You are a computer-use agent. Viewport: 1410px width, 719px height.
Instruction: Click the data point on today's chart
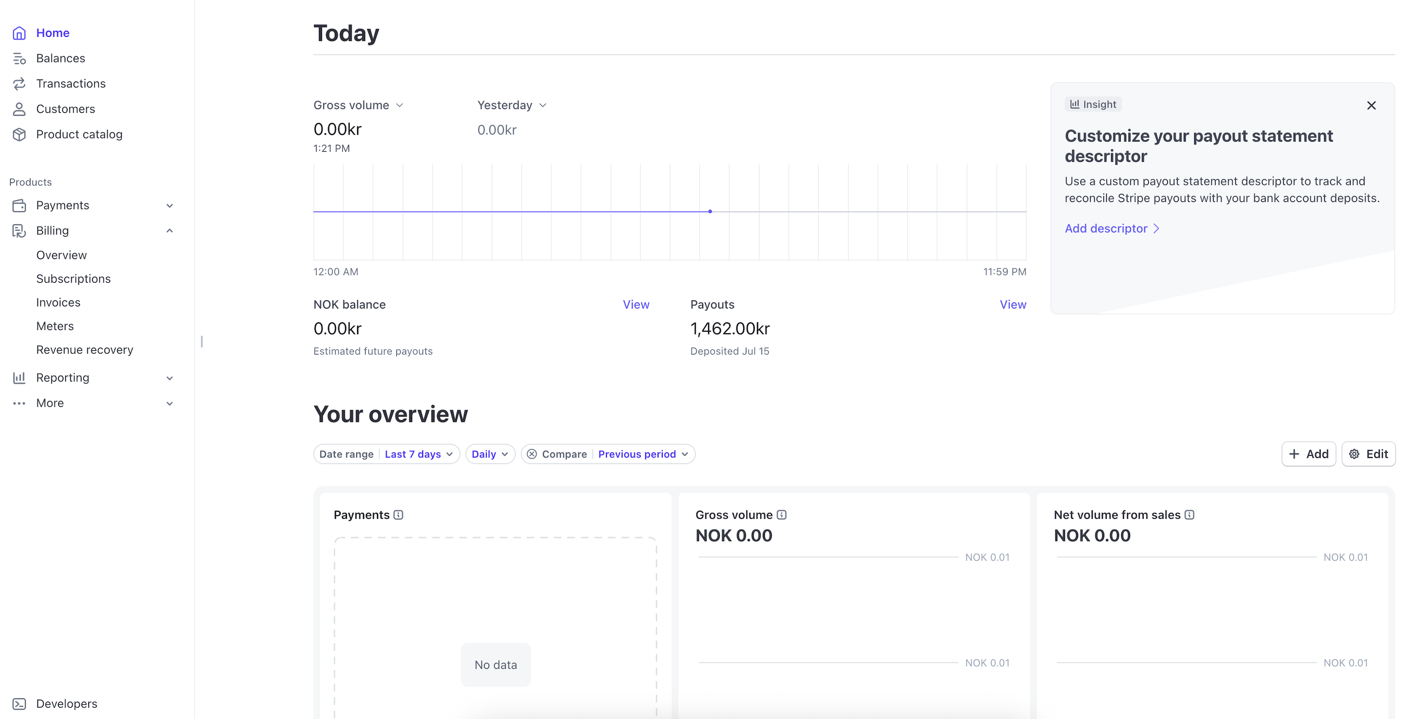click(x=710, y=211)
